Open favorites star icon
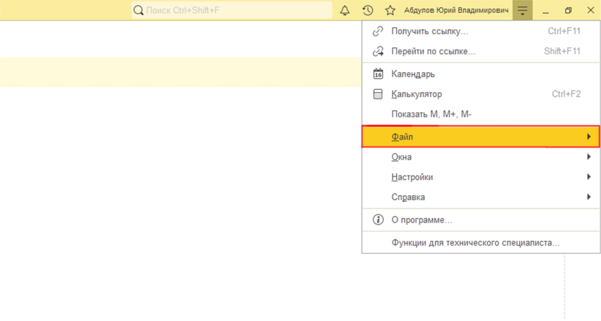 coord(391,10)
